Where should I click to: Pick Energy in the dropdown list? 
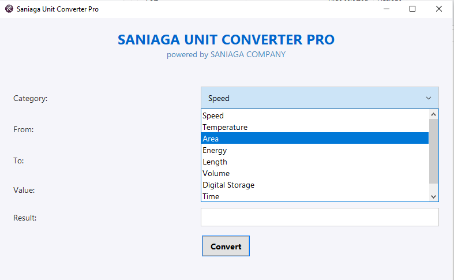315,150
